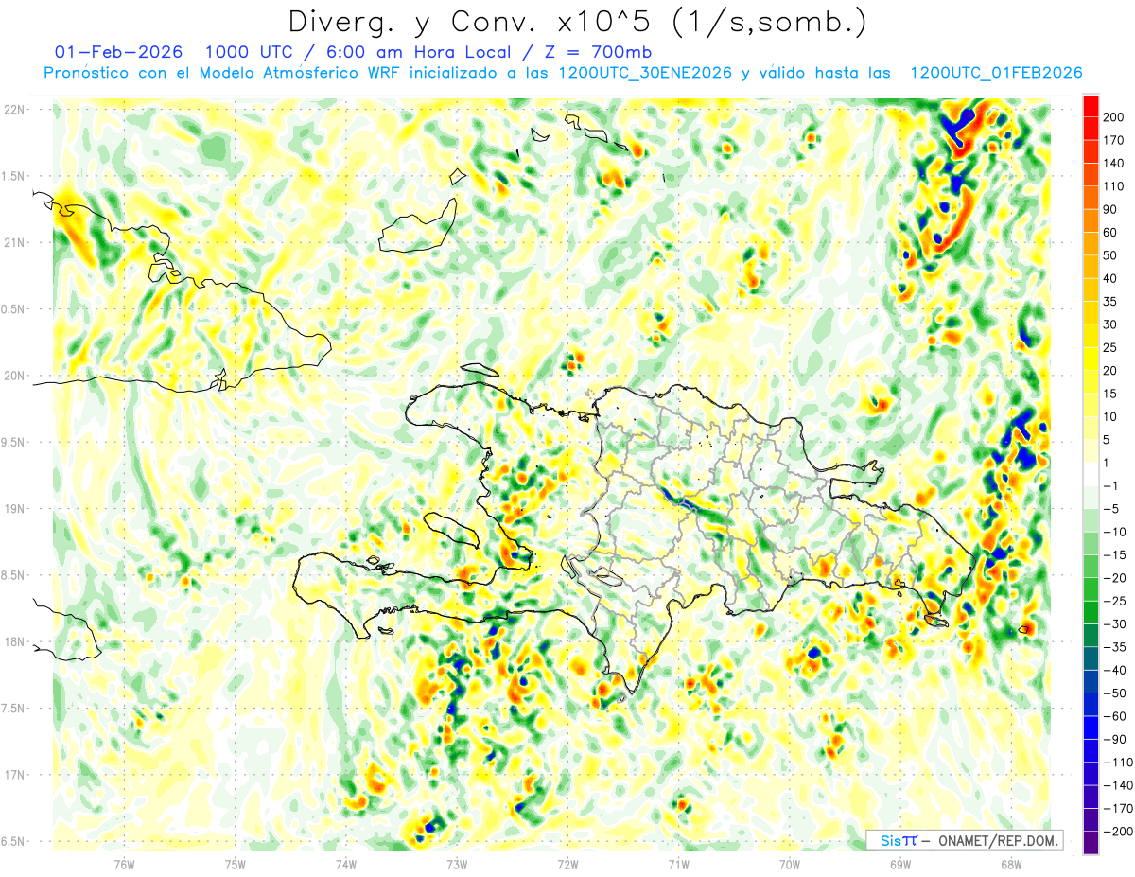Select the bottom dark purple colorbar segment
Screen dimensions: 1135x877
pos(1091,843)
